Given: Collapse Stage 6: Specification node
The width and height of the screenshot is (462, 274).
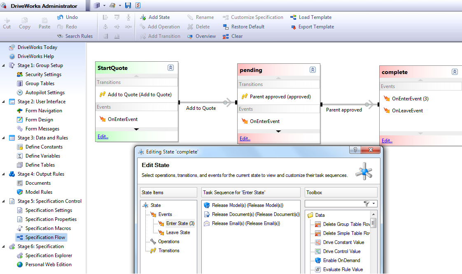Looking at the screenshot, I should (x=4, y=246).
